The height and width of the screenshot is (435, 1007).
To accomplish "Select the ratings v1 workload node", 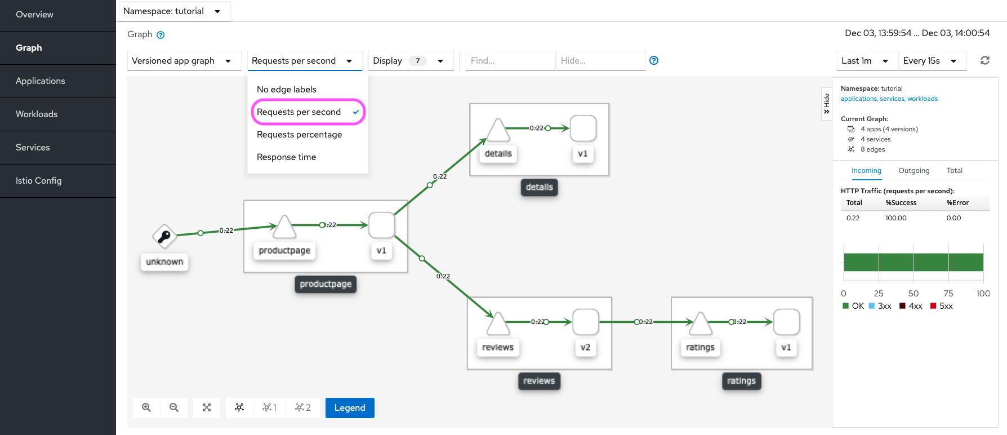I will click(x=787, y=322).
